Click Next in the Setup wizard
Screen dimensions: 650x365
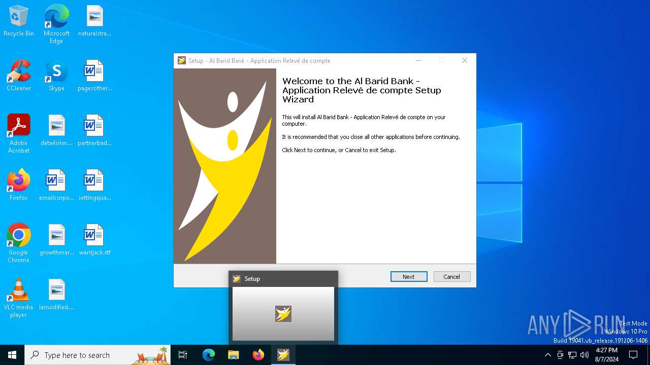coord(409,277)
